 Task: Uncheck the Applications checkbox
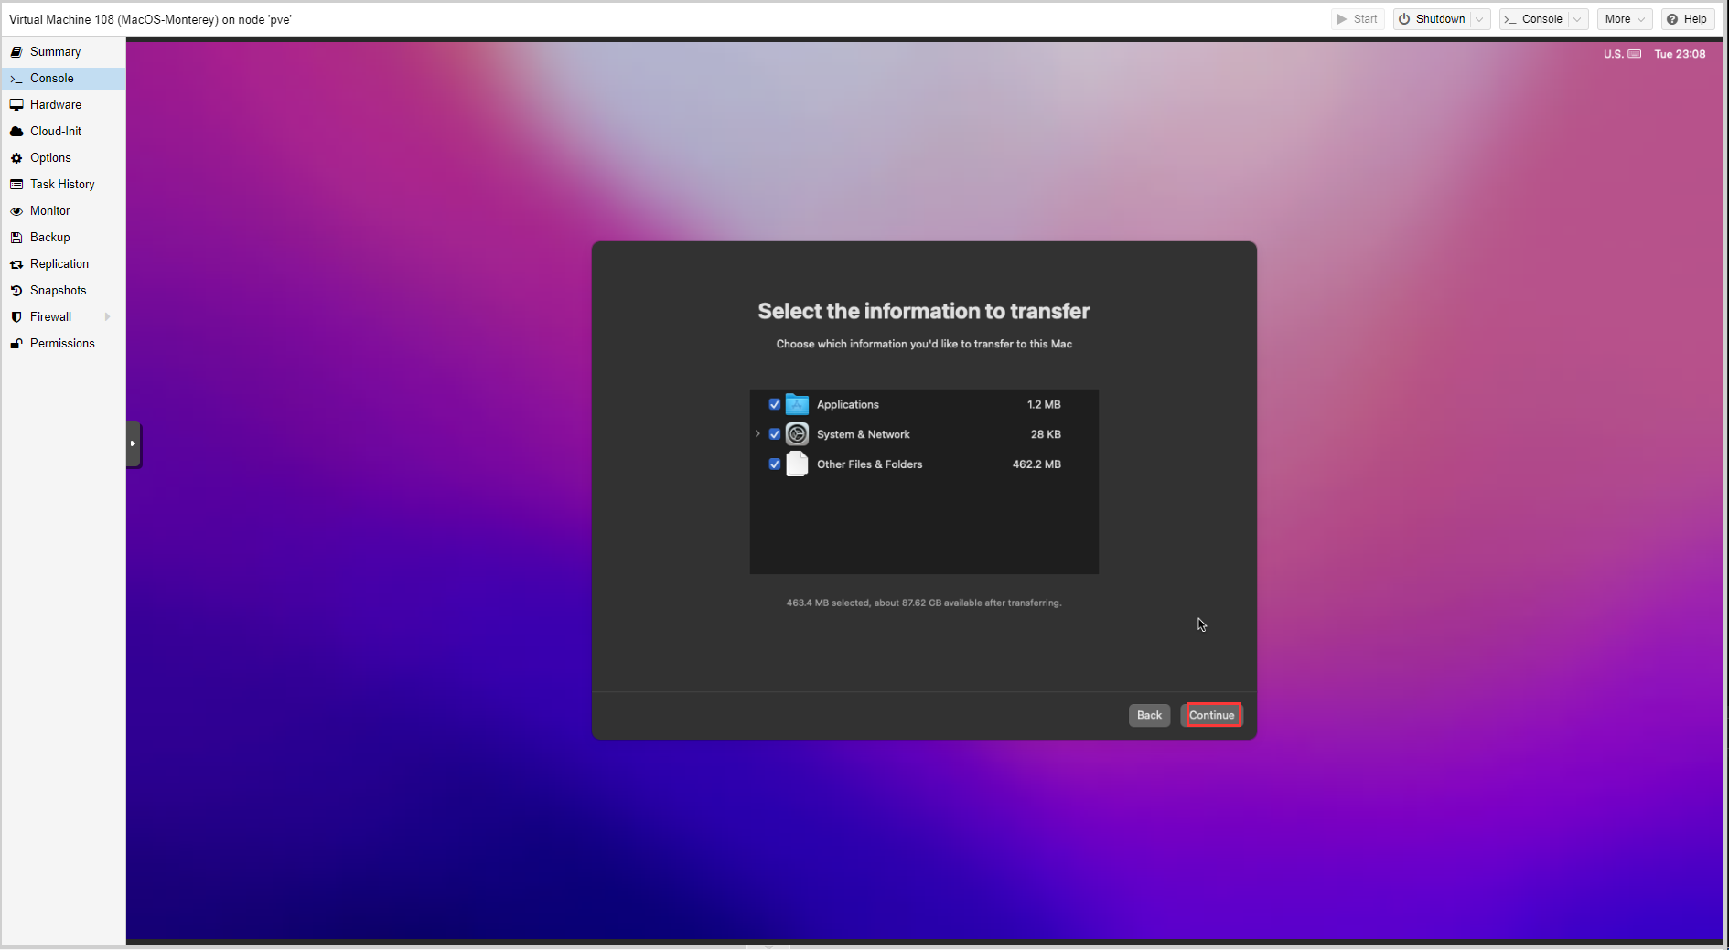pyautogui.click(x=775, y=404)
